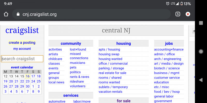207x103 pixels.
Task: Open childcare link
Action: [55, 59]
